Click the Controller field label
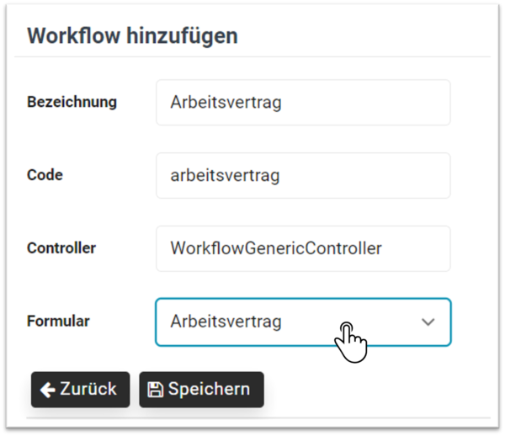505x436 pixels. click(x=61, y=248)
